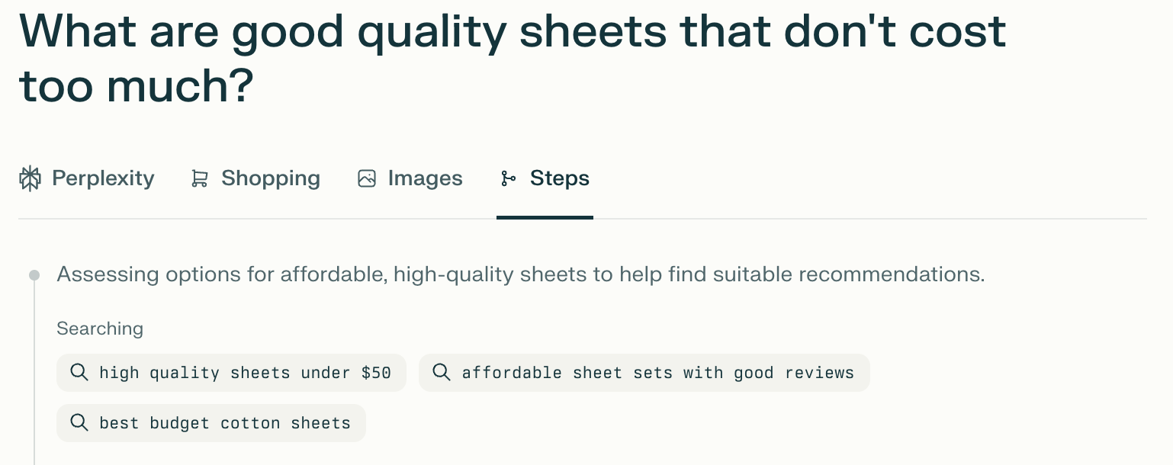Open the 'high quality sheets under $50' search chip

click(231, 372)
